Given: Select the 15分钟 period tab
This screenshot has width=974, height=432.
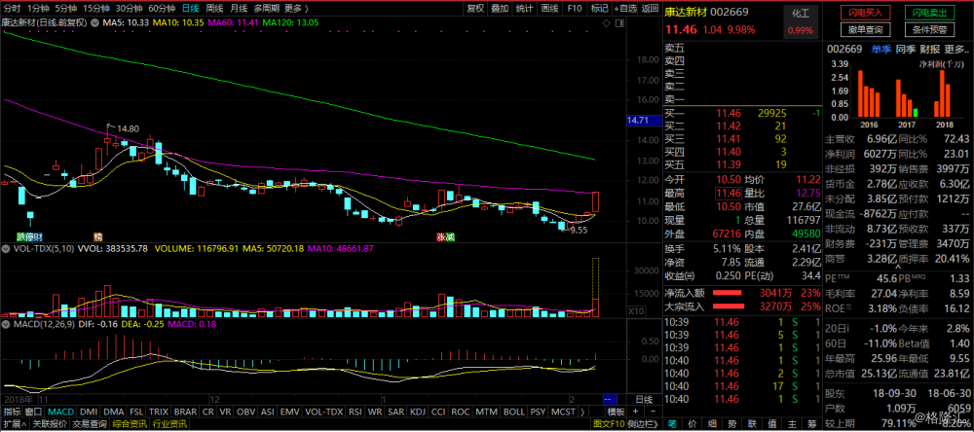Looking at the screenshot, I should (96, 8).
